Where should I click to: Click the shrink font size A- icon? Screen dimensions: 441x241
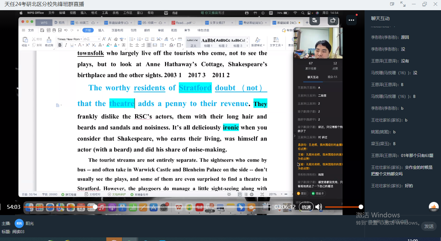coord(110,39)
